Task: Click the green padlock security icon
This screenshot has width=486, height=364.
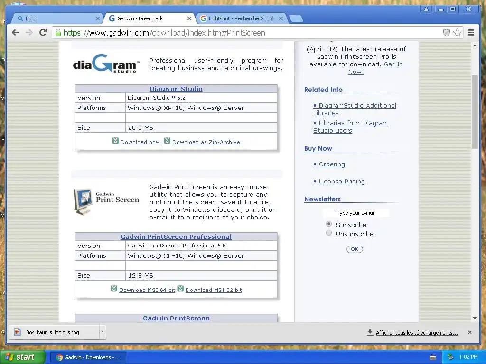Action: [58, 33]
